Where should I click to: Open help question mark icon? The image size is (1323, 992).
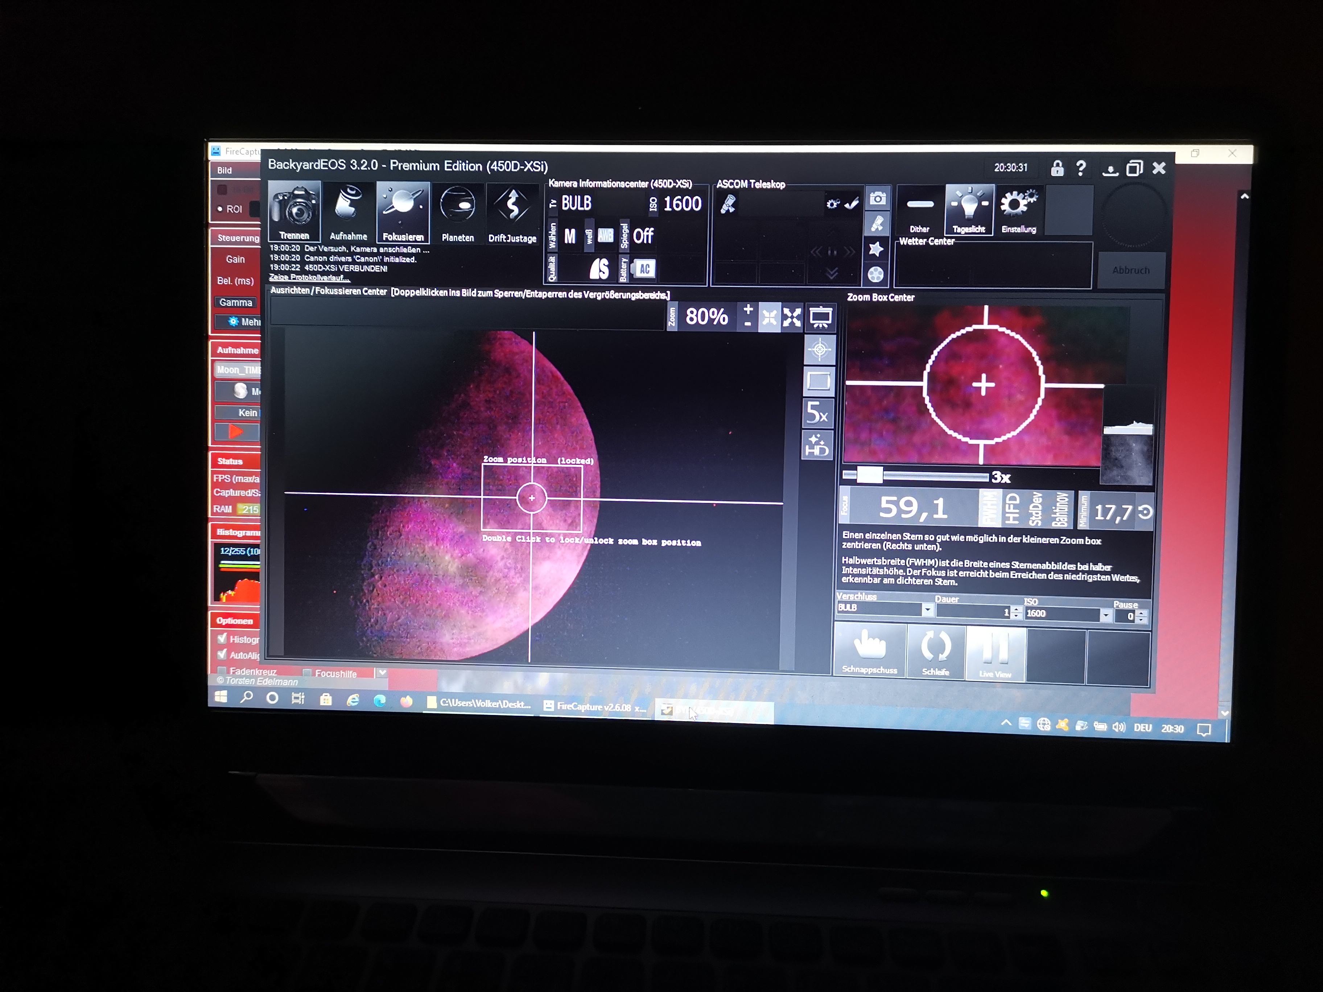point(1081,169)
